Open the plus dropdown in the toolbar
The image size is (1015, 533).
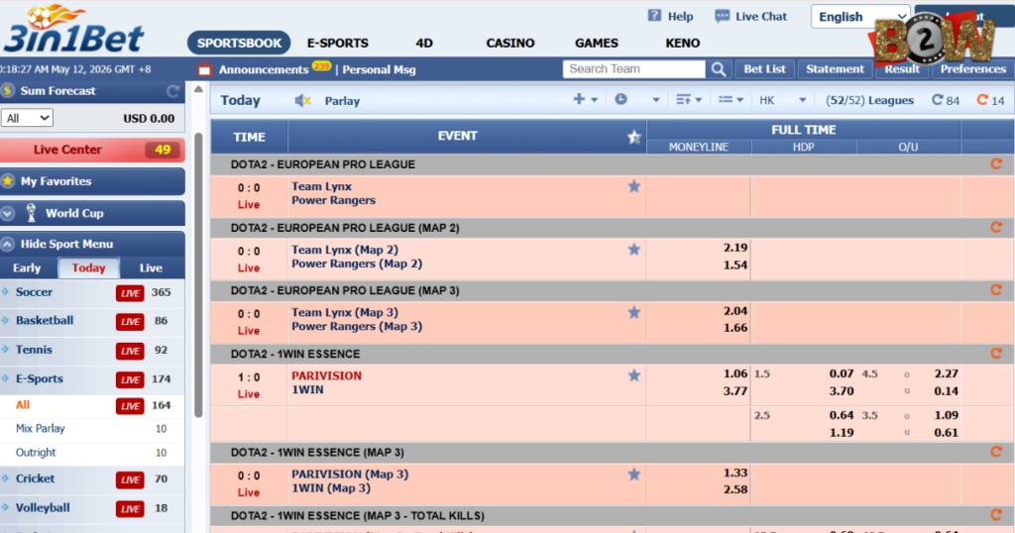585,100
